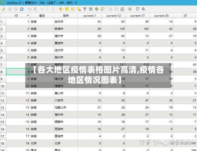This screenshot has height=151, width=197.
Task: Click the new field icon
Action: click(110, 9)
